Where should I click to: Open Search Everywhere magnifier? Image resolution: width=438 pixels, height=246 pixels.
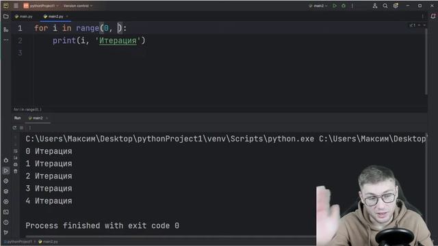tap(385, 5)
